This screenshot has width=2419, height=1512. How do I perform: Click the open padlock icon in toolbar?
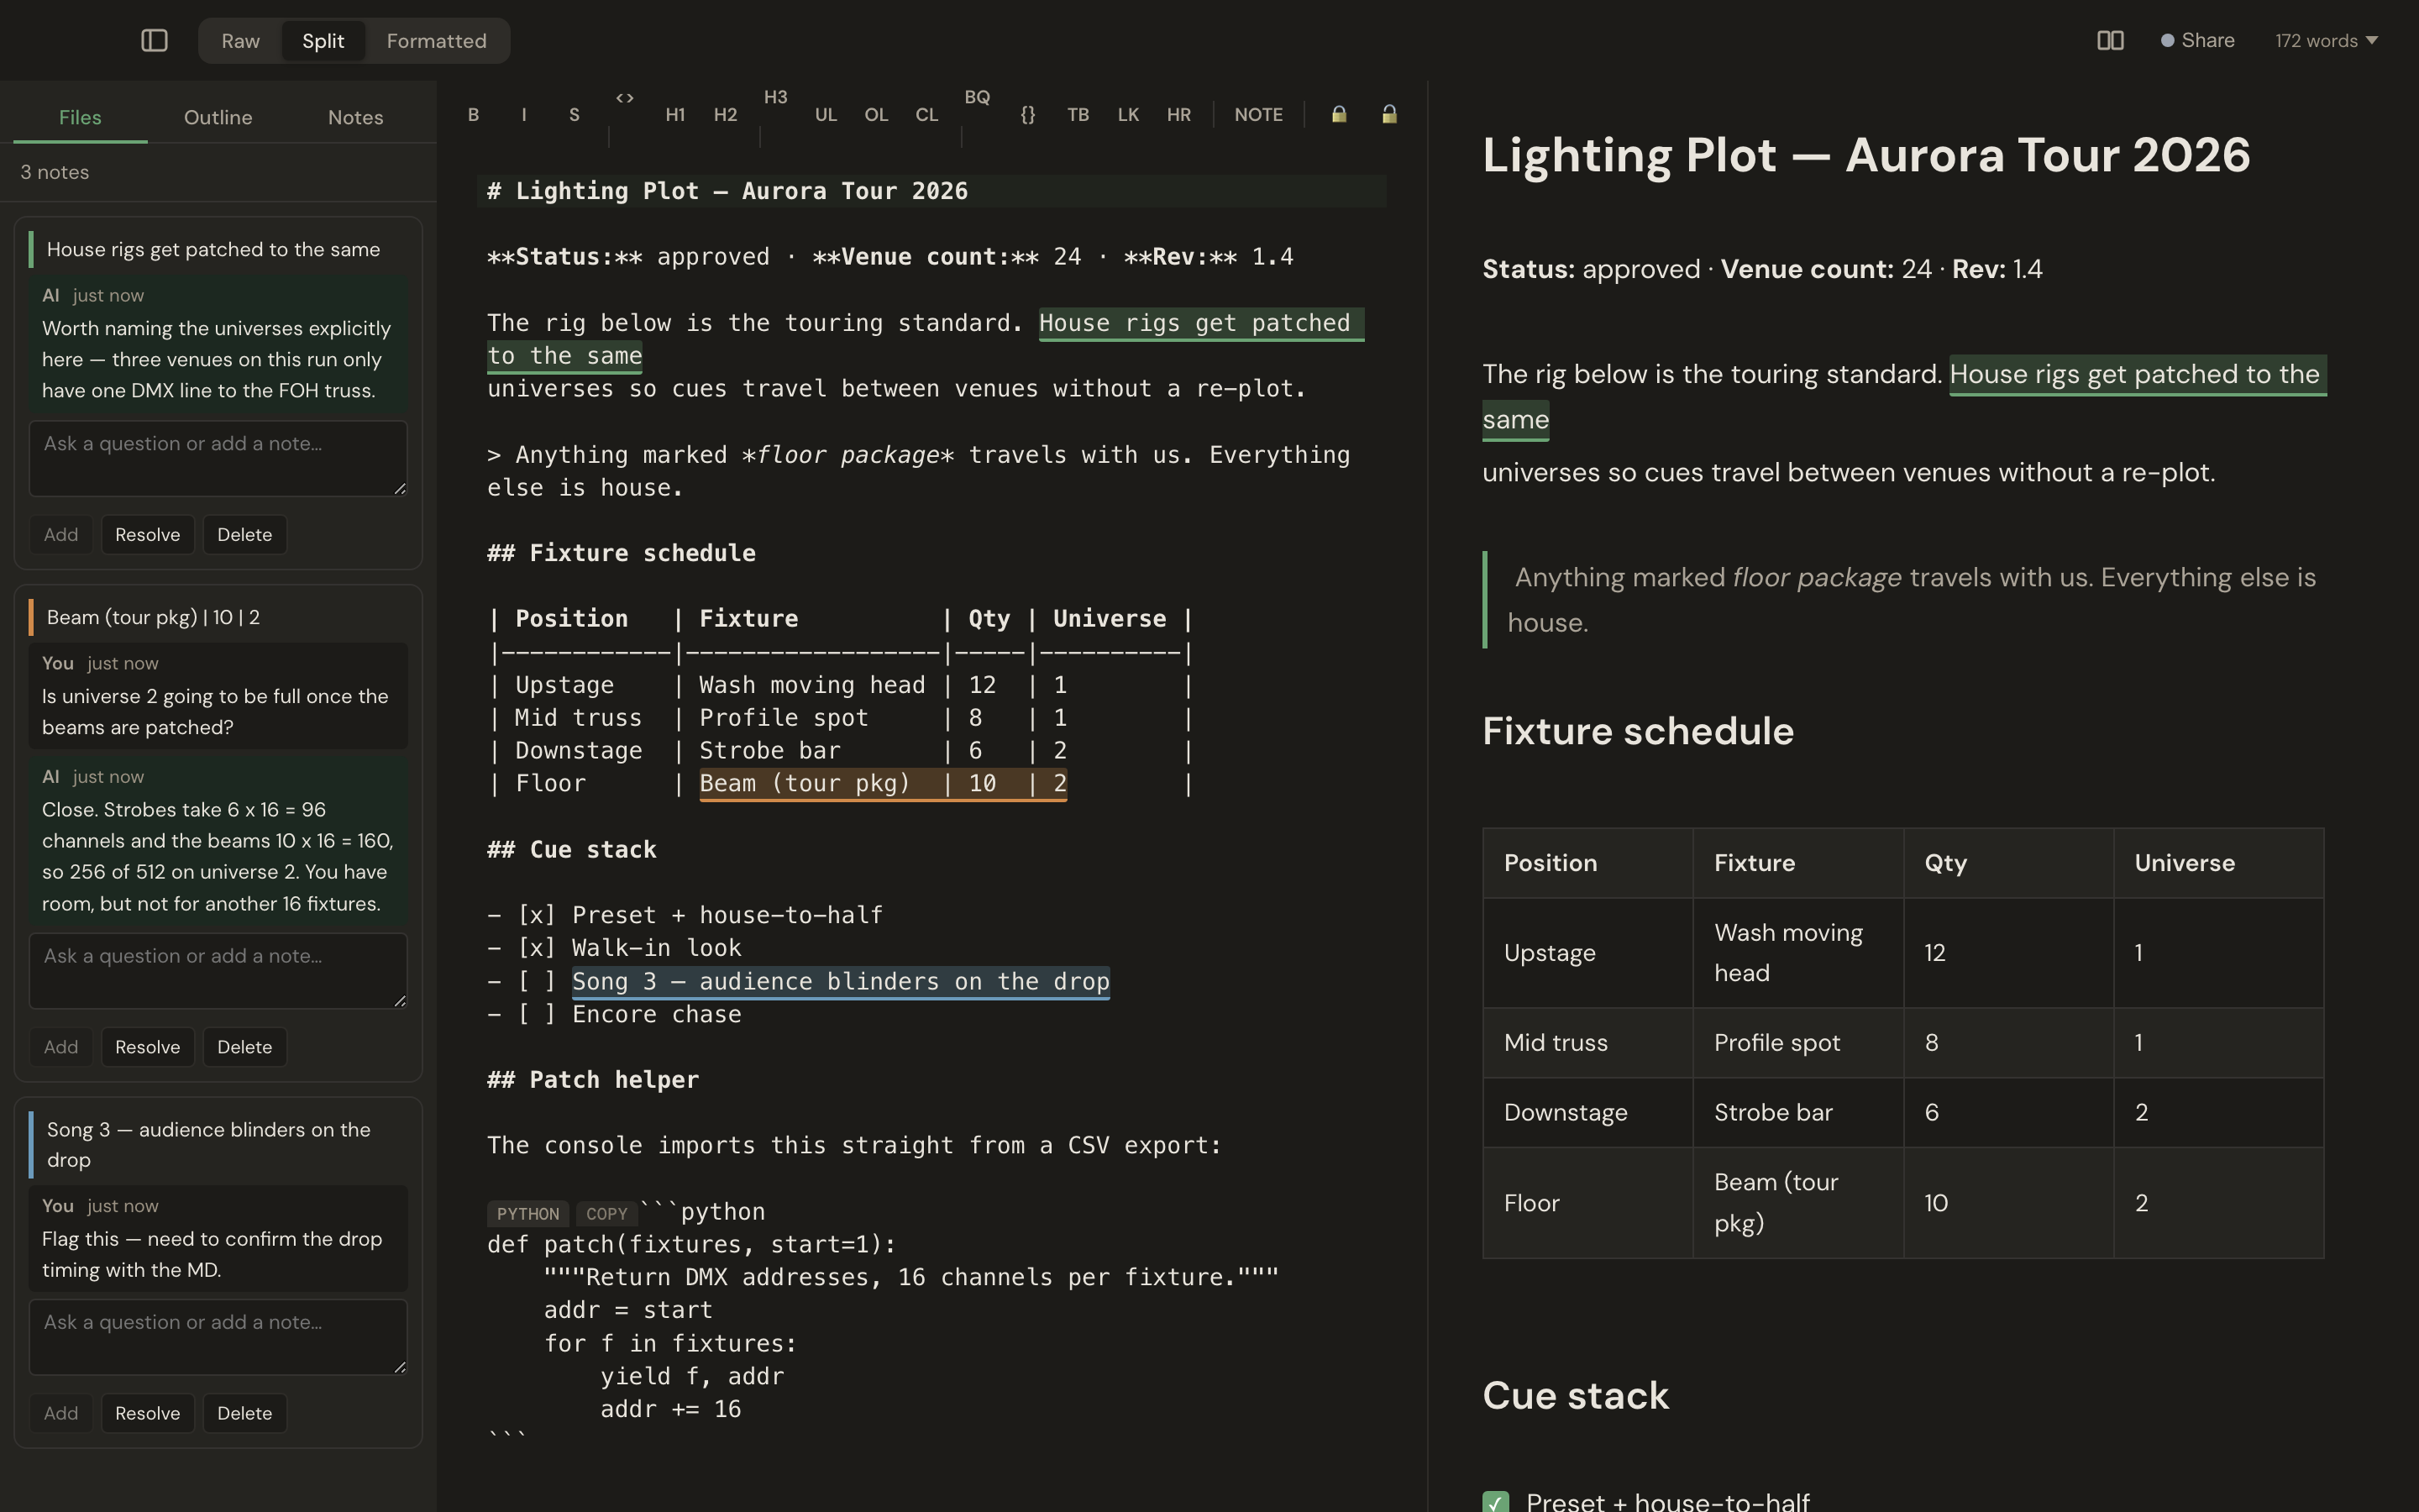click(x=1389, y=114)
